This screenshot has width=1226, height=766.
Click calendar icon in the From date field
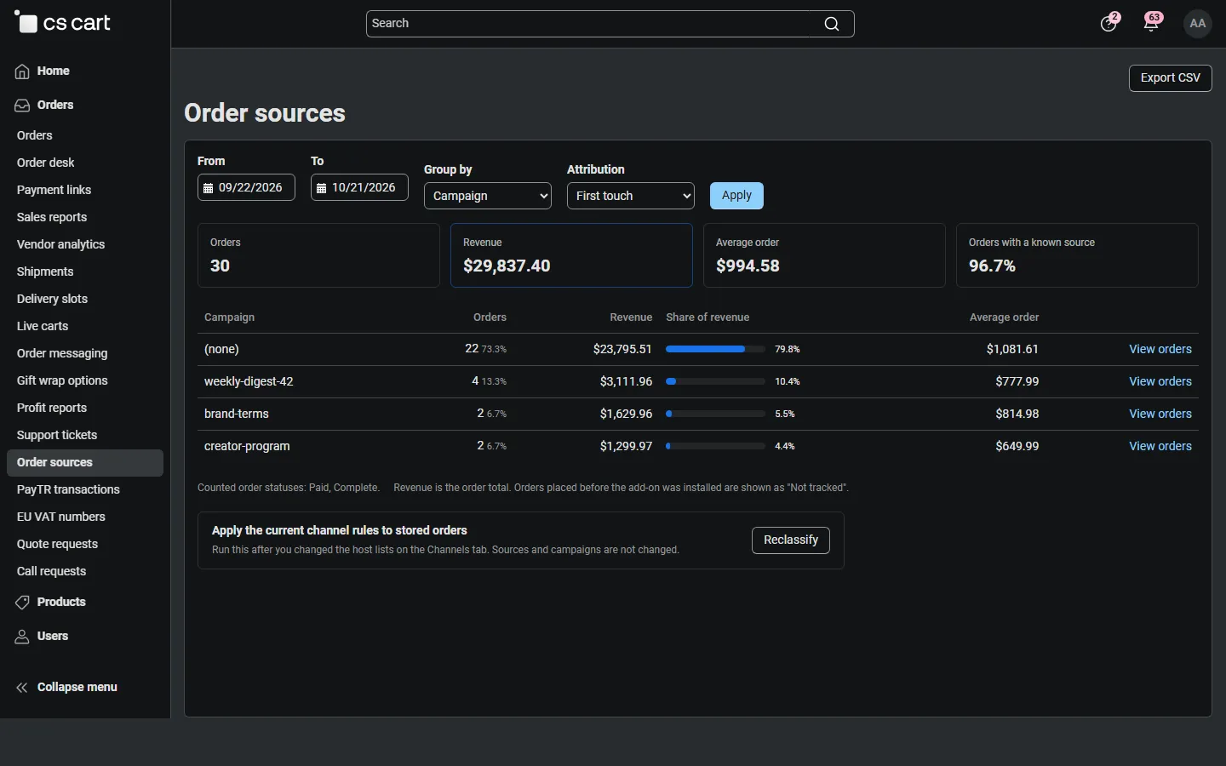click(x=208, y=188)
